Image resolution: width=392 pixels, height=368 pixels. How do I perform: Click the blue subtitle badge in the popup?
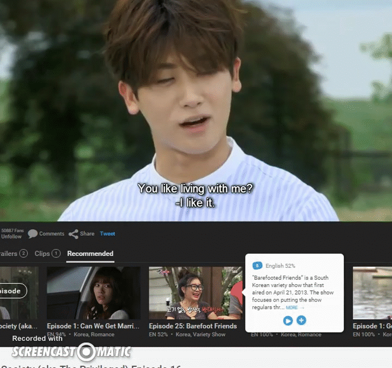tap(258, 266)
